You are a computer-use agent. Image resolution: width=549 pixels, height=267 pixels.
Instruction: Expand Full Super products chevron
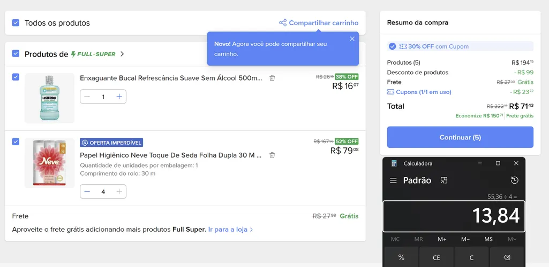(x=122, y=54)
